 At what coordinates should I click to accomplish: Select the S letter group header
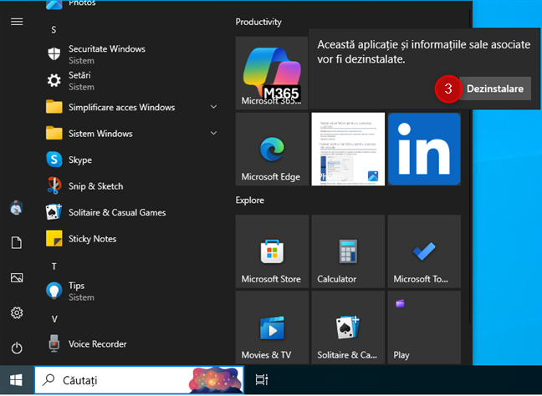pyautogui.click(x=54, y=30)
